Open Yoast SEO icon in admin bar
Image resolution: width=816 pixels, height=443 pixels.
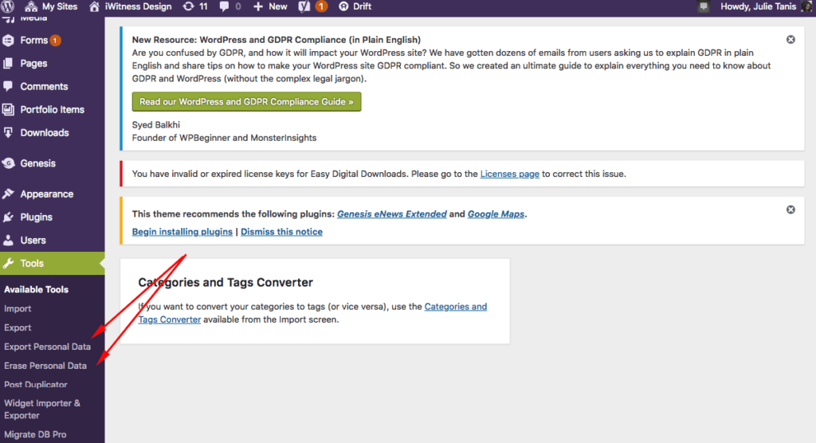click(x=304, y=6)
